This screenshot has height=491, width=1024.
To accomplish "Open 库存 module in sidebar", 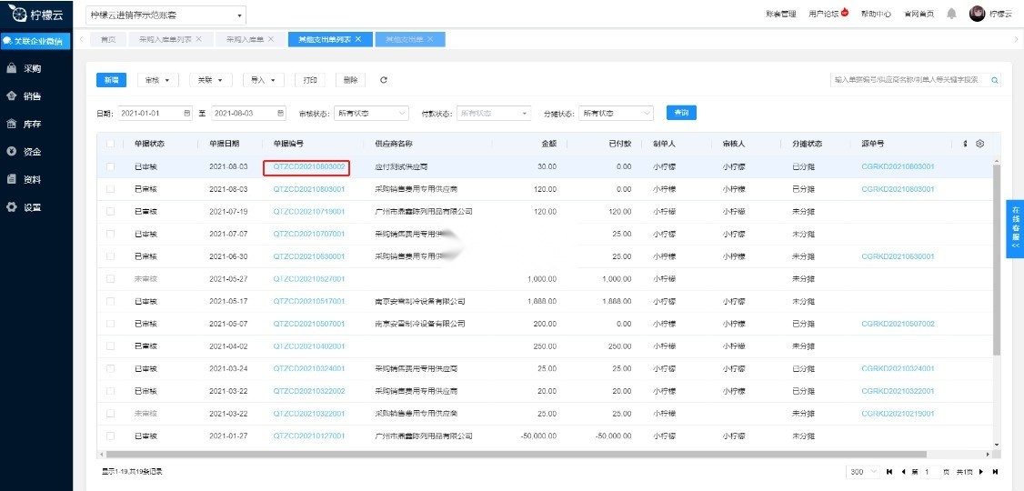I will pos(32,124).
